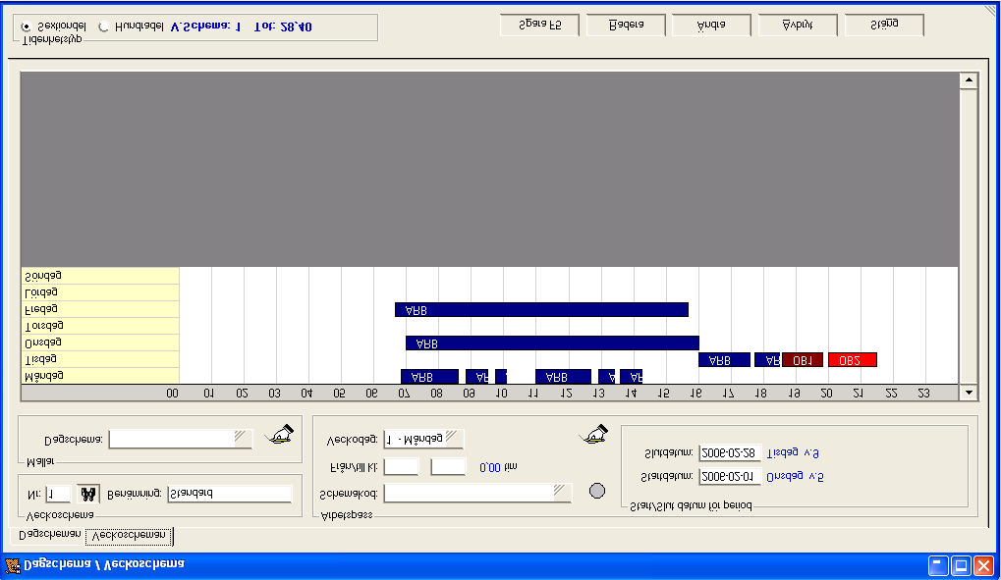
Task: Select the Måndag AR block at hour 14
Action: pos(632,377)
